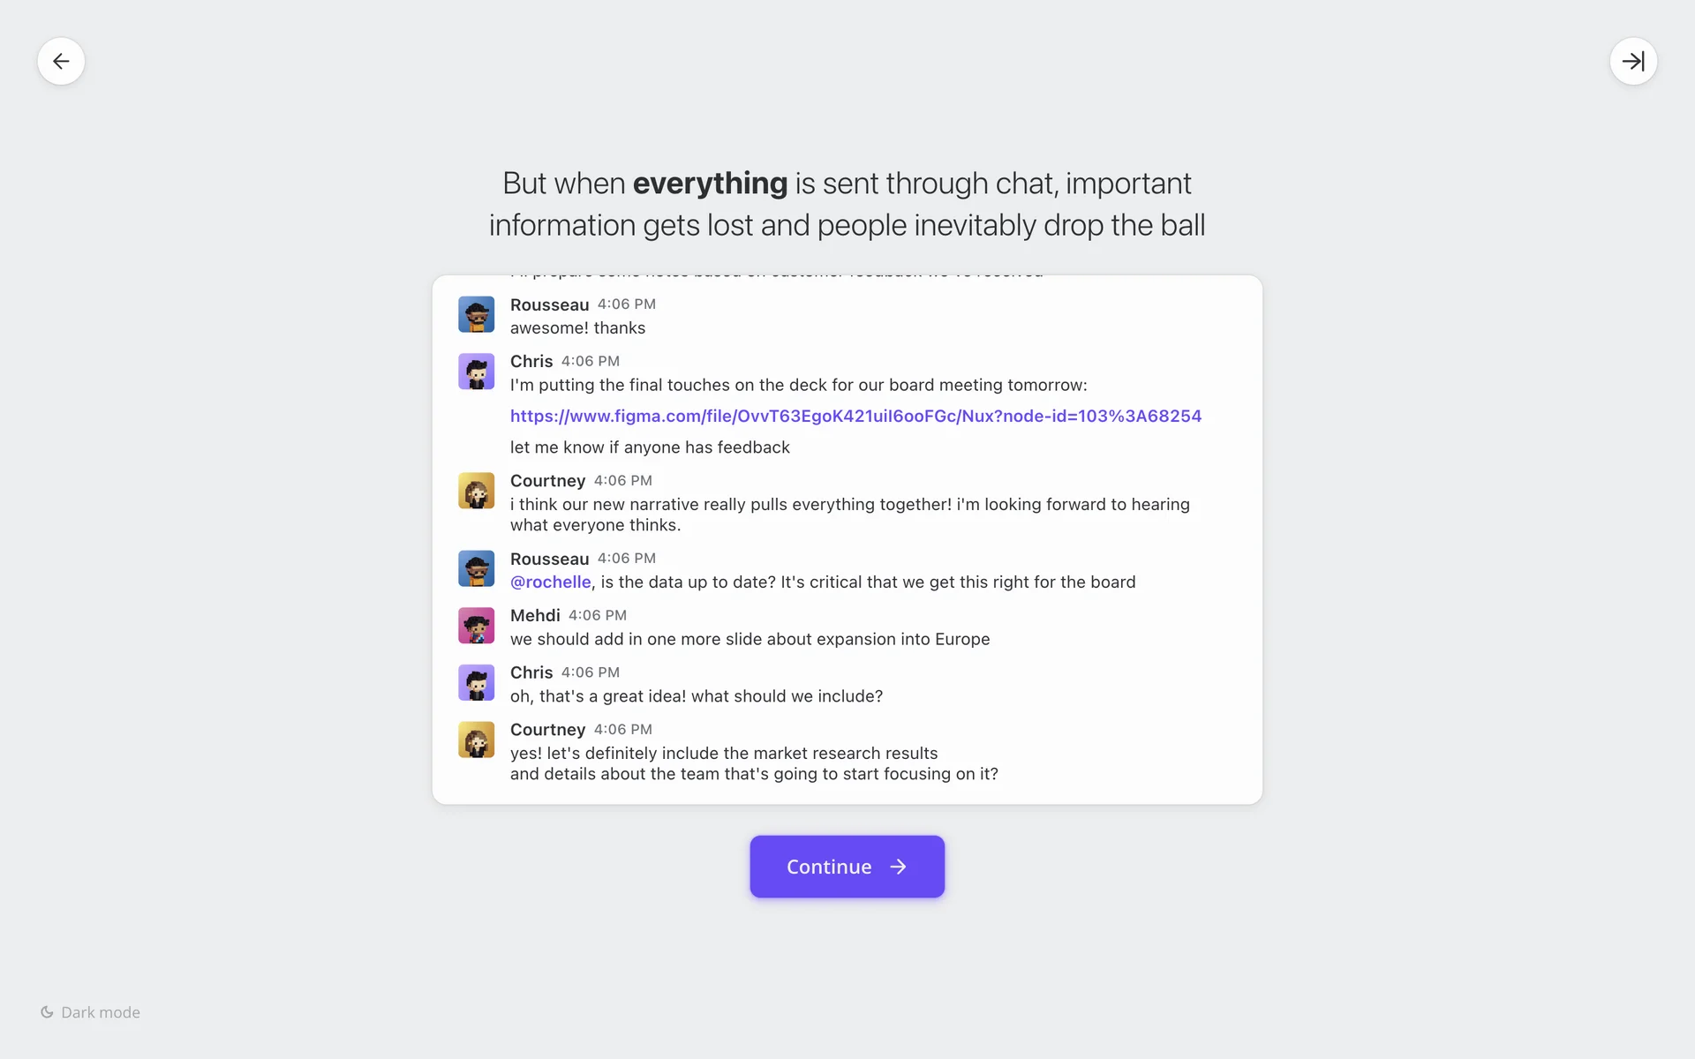Screen dimensions: 1695x1059
Task: Click the back arrow button
Action: coord(61,61)
